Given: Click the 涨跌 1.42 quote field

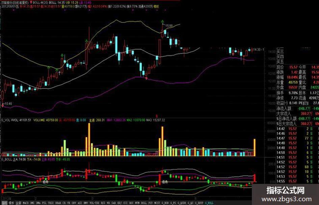Looking at the screenshot, I should tap(287, 72).
